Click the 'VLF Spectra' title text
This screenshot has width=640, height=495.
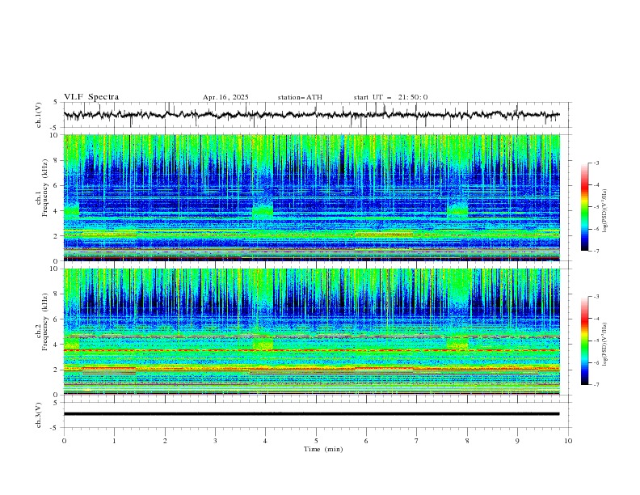coord(91,97)
